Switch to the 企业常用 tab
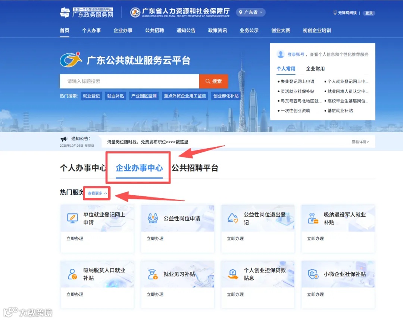 (x=315, y=69)
